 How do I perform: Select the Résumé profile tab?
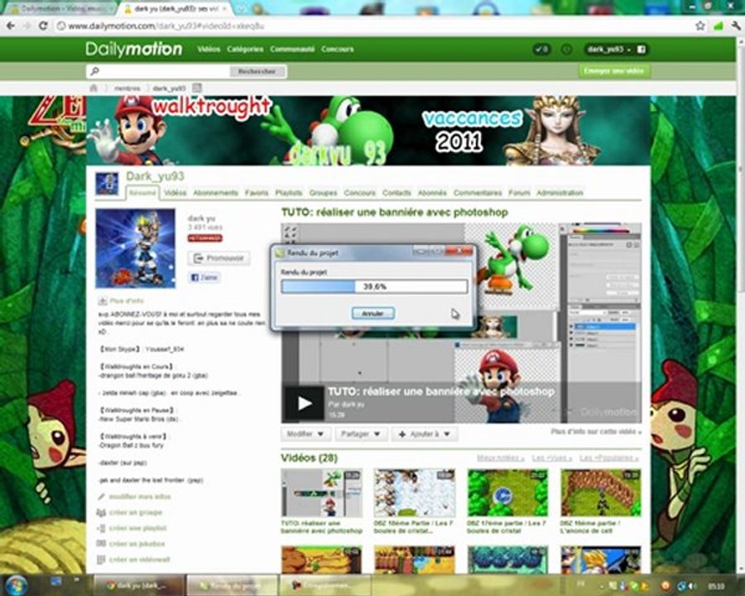click(x=142, y=193)
